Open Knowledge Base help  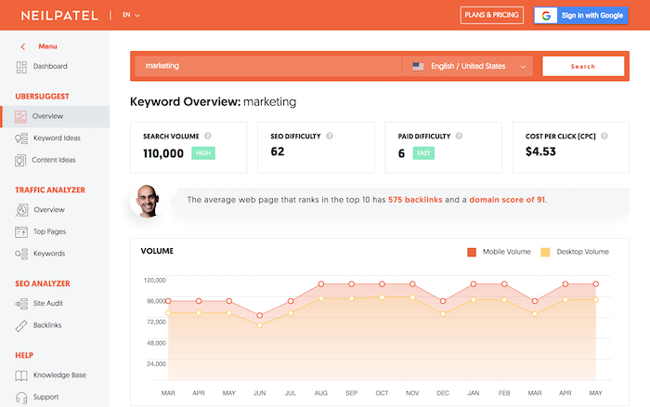point(59,375)
